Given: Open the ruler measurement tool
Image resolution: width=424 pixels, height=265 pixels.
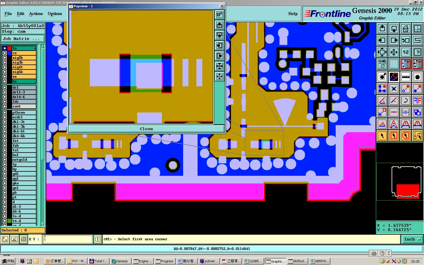Looking at the screenshot, I should 406,77.
